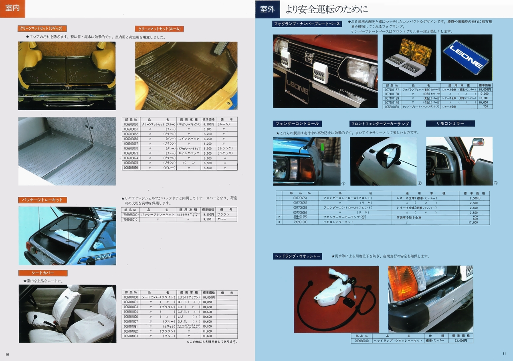Click part number 799965010
Image resolution: width=513 pixels, height=361 pixels.
[x=130, y=220]
